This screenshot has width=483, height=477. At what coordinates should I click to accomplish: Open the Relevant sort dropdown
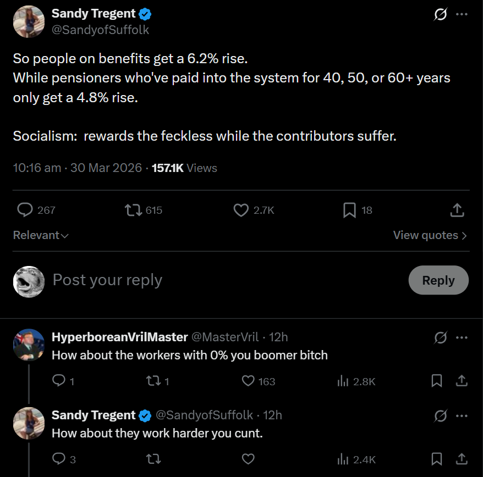click(x=41, y=235)
